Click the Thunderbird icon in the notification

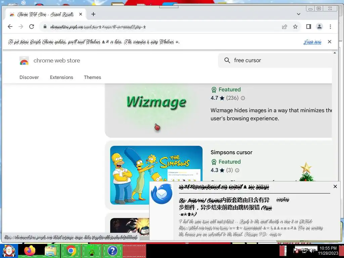point(162,194)
